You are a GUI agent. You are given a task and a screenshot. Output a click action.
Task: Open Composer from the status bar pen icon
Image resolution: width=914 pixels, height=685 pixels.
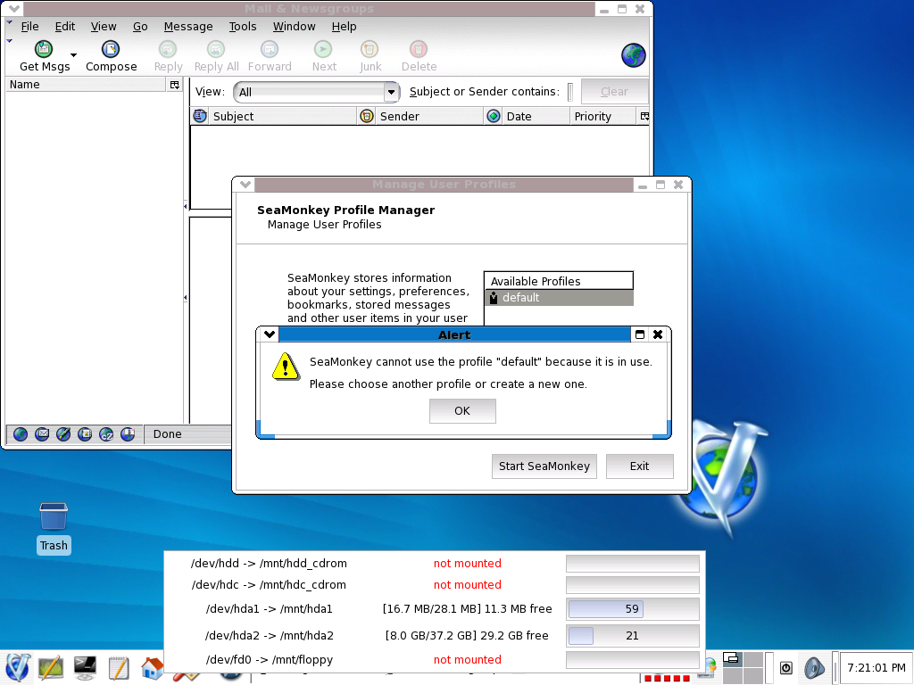click(63, 434)
